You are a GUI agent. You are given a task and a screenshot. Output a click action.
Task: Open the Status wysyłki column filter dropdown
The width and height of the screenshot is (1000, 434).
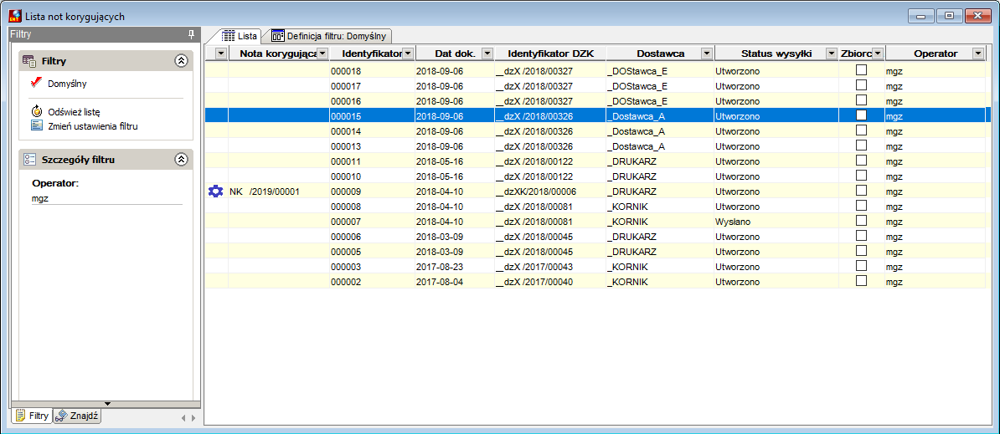click(x=832, y=54)
